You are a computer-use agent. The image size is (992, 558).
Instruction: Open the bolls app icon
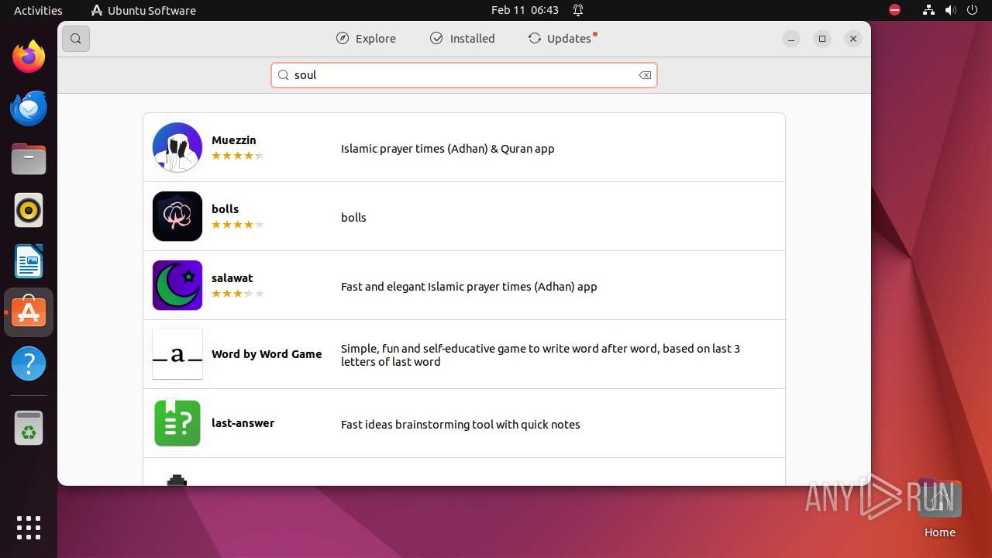[177, 216]
